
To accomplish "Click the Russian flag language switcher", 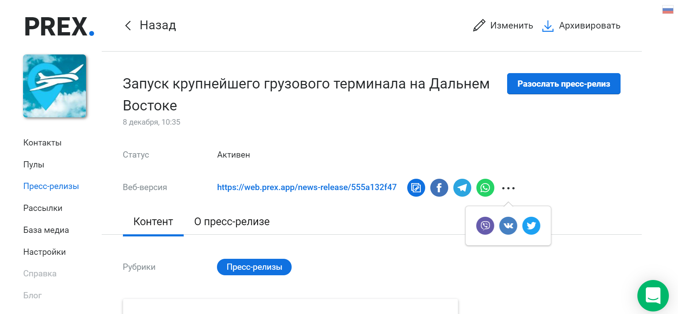I will click(x=668, y=10).
